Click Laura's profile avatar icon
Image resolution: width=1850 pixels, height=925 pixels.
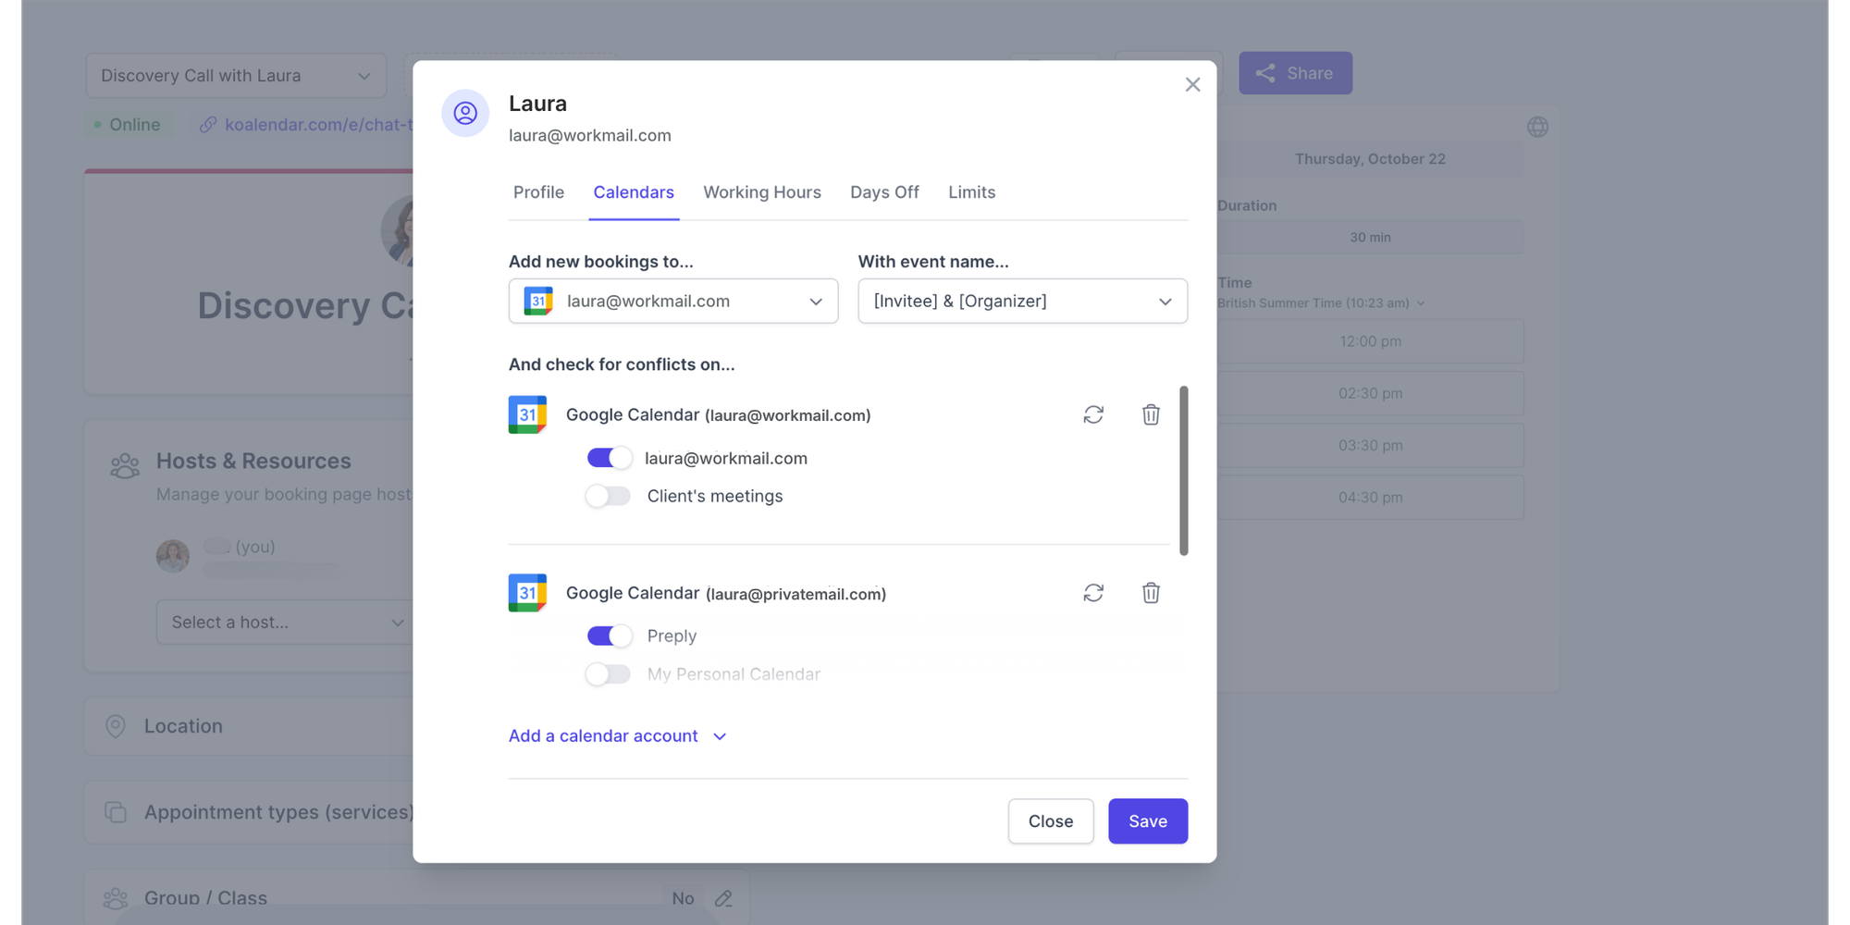tap(465, 113)
